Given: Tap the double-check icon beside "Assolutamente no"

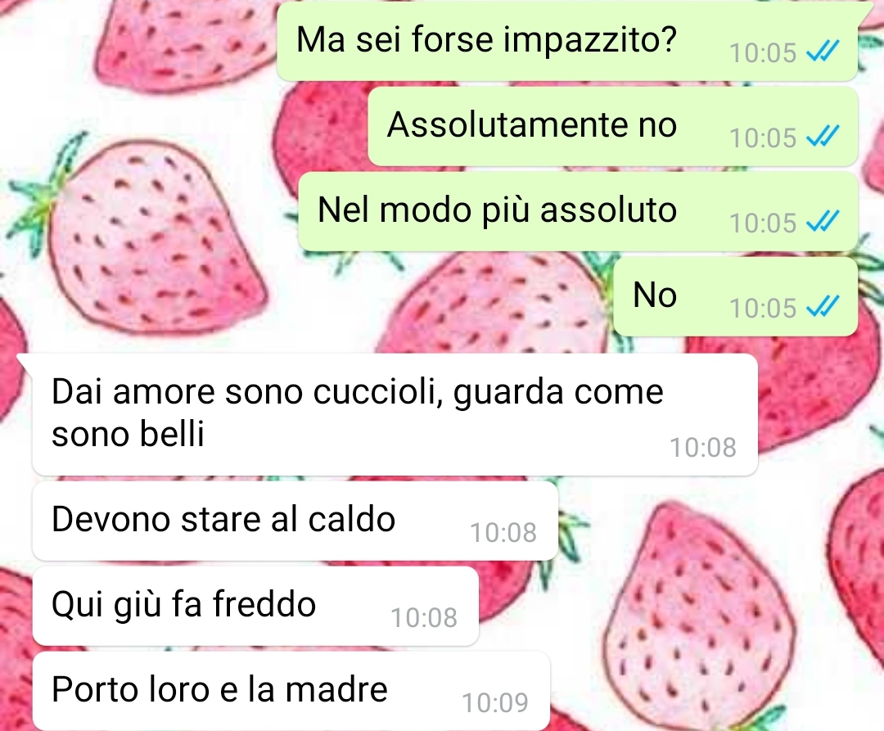Looking at the screenshot, I should [823, 137].
